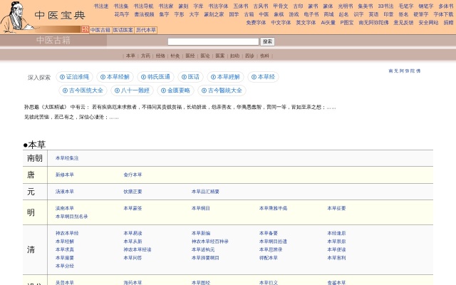This screenshot has width=456, height=285.
Task: Switch to the 历代本草 tab
Action: 145,30
